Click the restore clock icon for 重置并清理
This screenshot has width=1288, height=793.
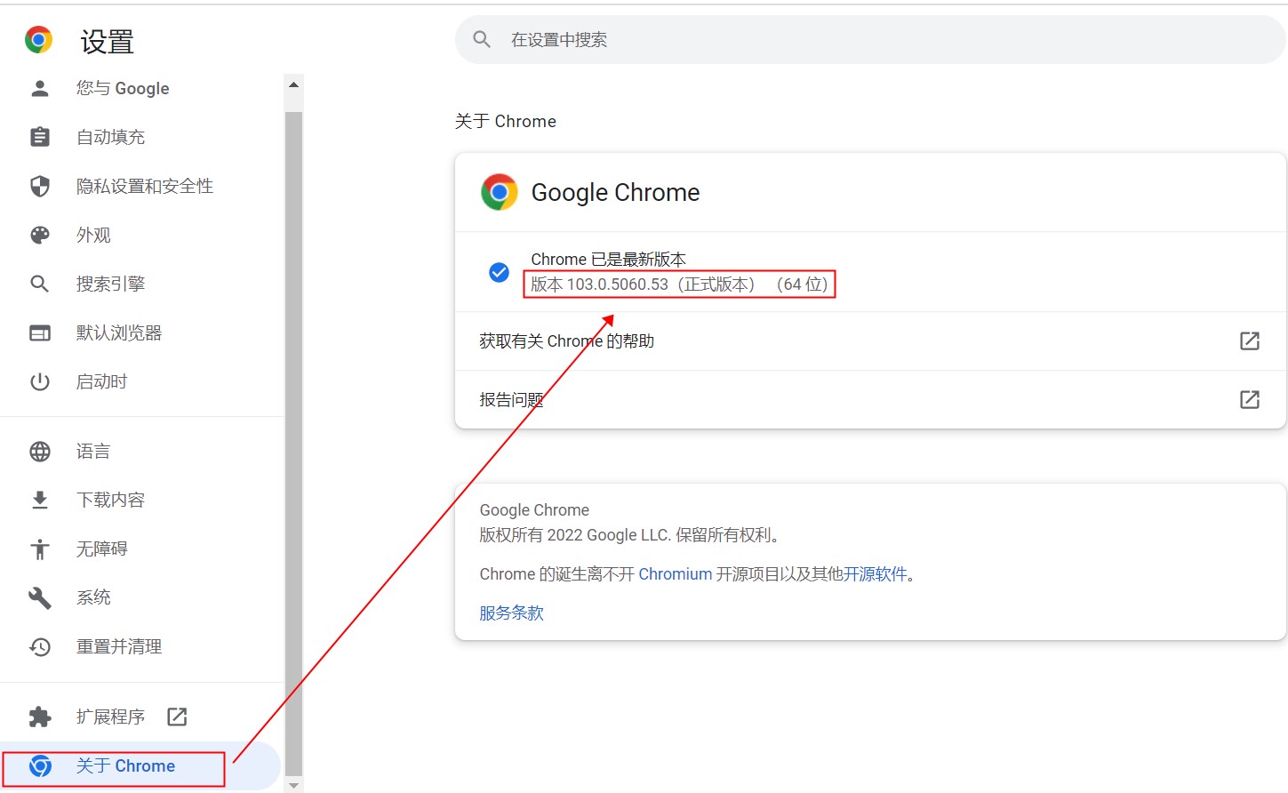point(40,646)
